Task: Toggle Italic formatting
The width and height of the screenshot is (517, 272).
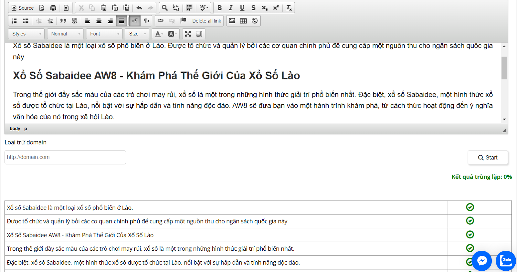Action: coord(231,8)
